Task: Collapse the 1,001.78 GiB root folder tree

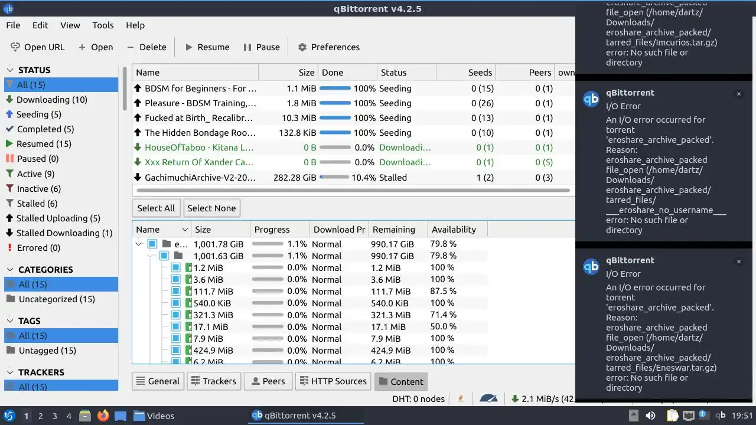Action: 139,244
